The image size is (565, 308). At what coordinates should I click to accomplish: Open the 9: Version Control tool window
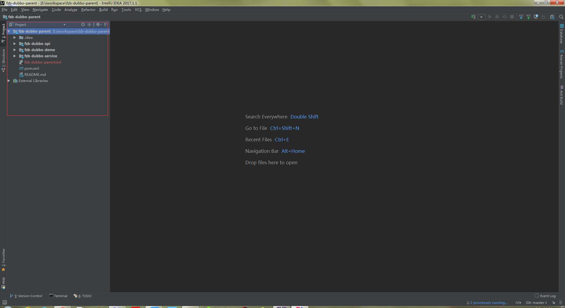[x=26, y=296]
